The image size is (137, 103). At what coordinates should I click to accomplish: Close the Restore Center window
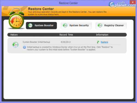[x=133, y=2]
